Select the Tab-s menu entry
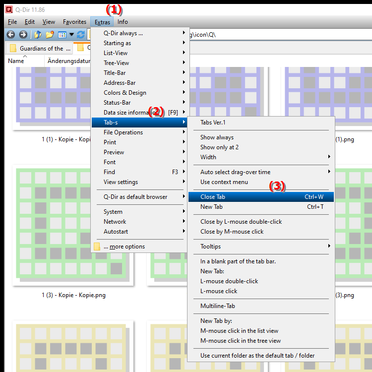Viewport: 372px width, 372px height. point(139,123)
